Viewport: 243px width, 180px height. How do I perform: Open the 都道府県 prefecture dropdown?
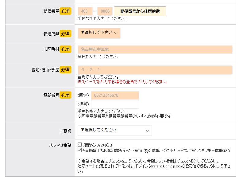pos(99,33)
